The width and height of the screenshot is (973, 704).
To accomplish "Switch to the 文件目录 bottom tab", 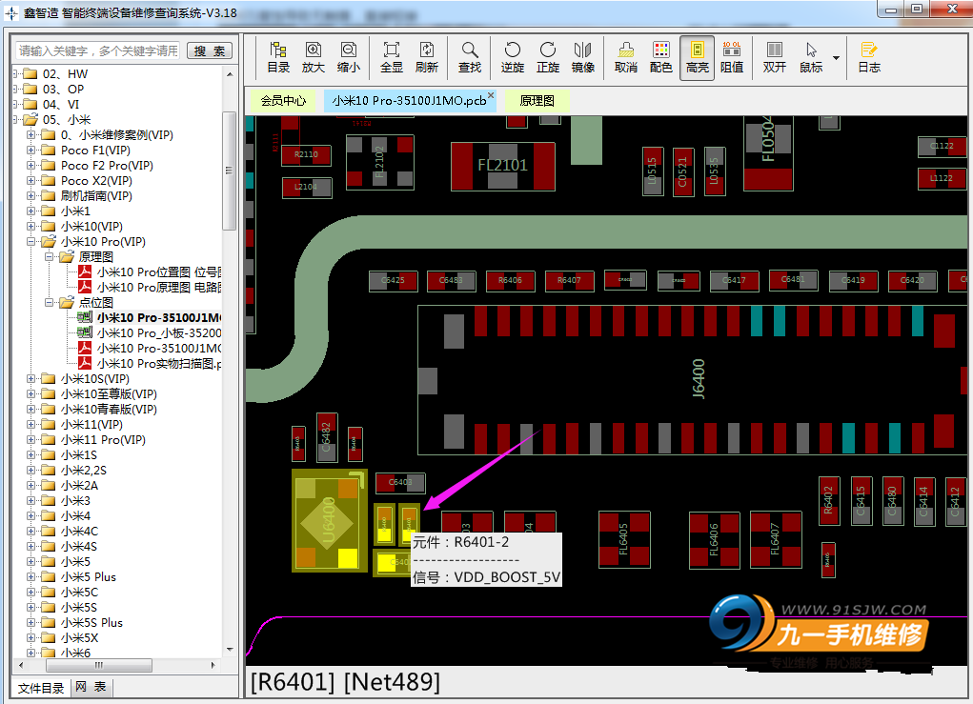I will pyautogui.click(x=41, y=688).
